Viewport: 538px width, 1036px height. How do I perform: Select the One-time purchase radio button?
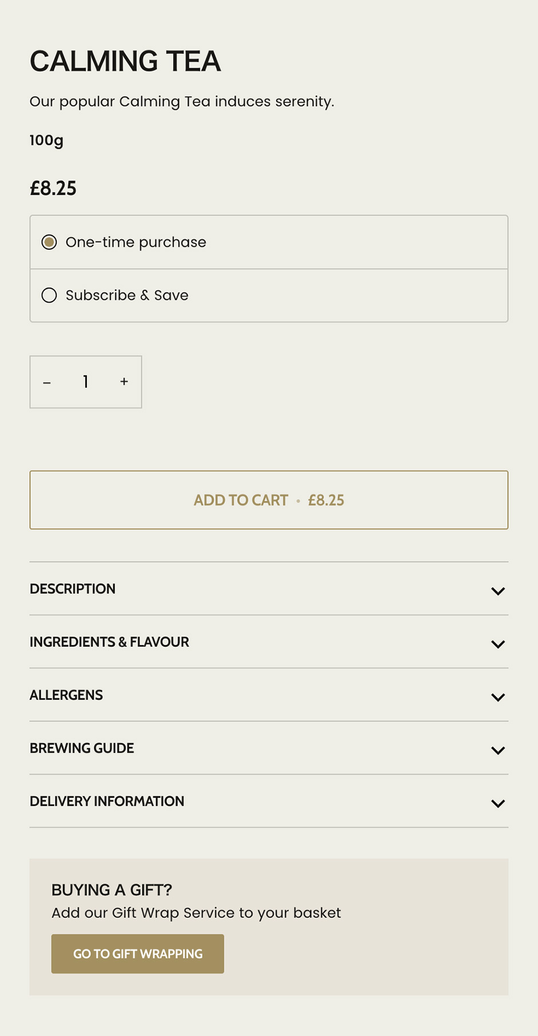pyautogui.click(x=49, y=242)
